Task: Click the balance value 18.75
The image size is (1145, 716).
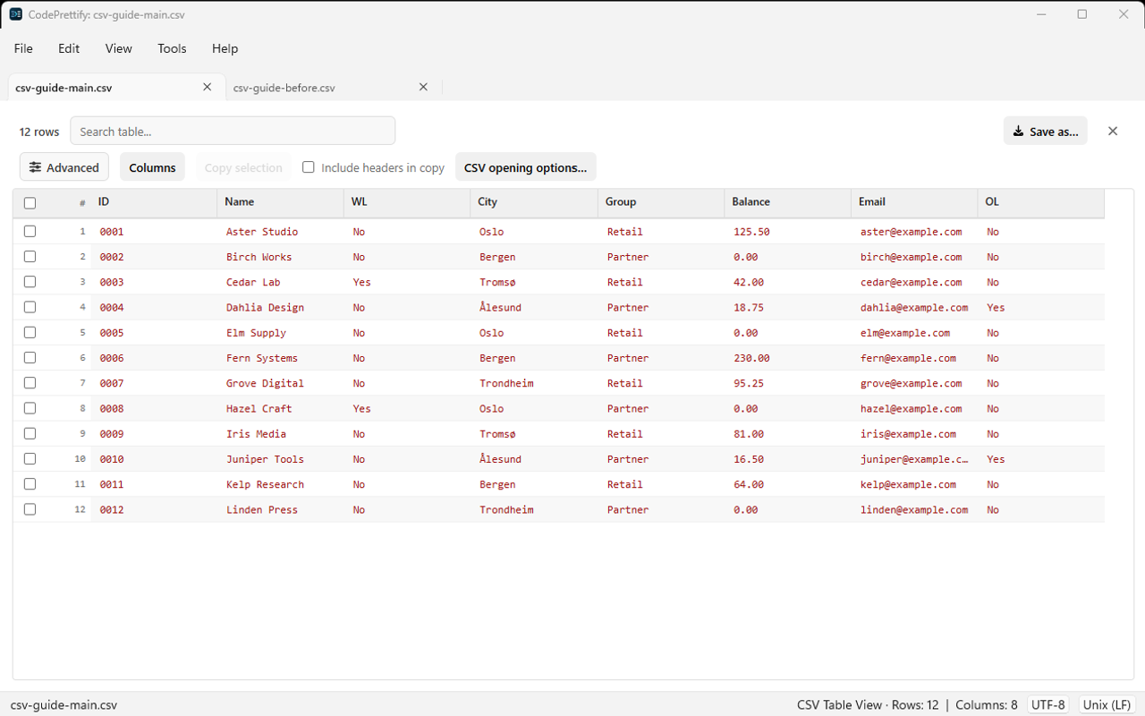Action: coord(749,308)
